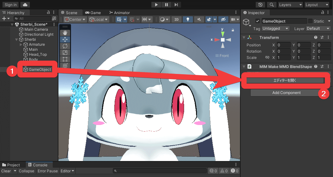Toggle hidden objects visibility in scene
The width and height of the screenshot is (333, 177).
pyautogui.click(x=223, y=19)
